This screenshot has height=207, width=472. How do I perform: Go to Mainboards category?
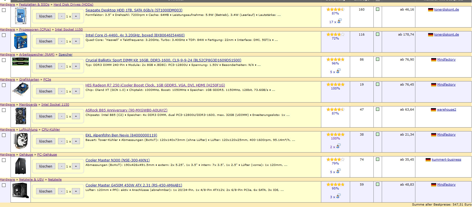[28, 104]
